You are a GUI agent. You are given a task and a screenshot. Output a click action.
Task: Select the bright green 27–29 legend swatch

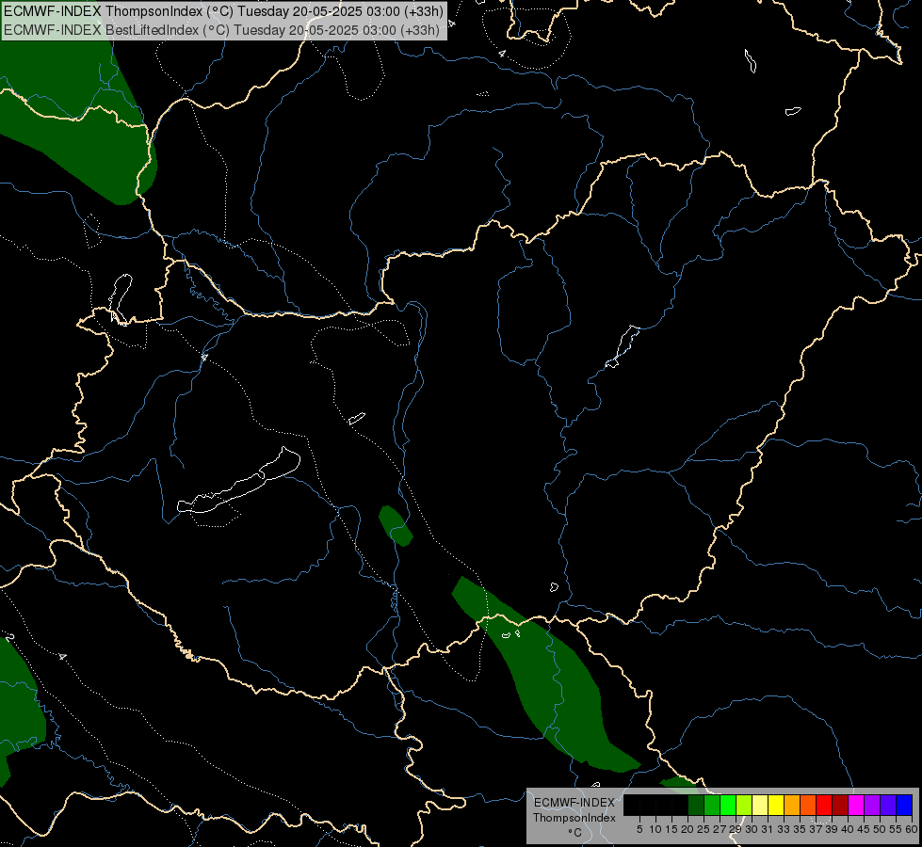pos(728,805)
